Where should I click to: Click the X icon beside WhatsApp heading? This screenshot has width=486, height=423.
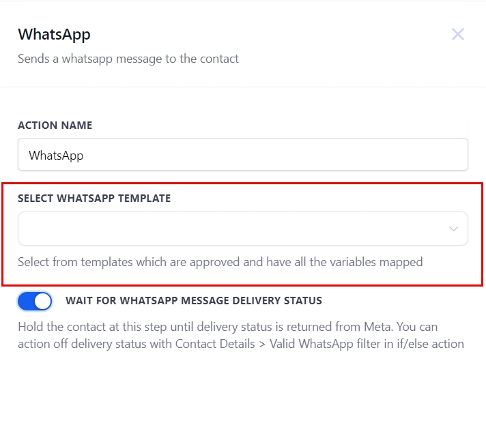tap(458, 34)
